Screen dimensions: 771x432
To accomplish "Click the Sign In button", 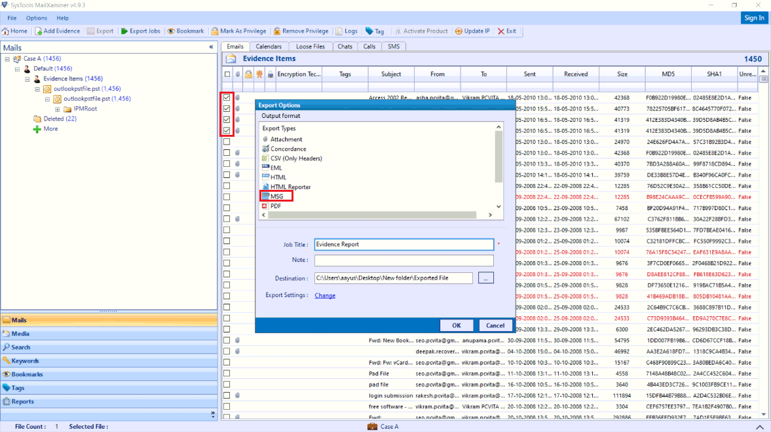I will [x=754, y=18].
